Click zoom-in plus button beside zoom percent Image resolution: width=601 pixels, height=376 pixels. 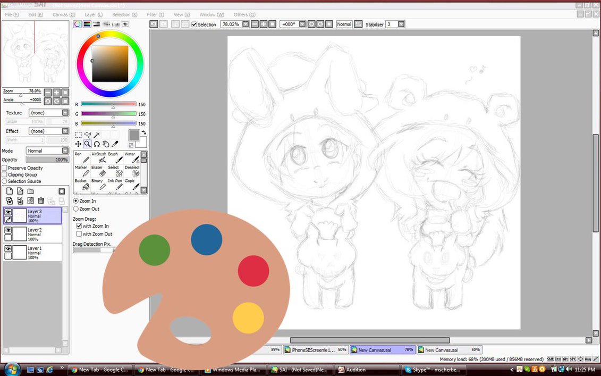point(264,24)
